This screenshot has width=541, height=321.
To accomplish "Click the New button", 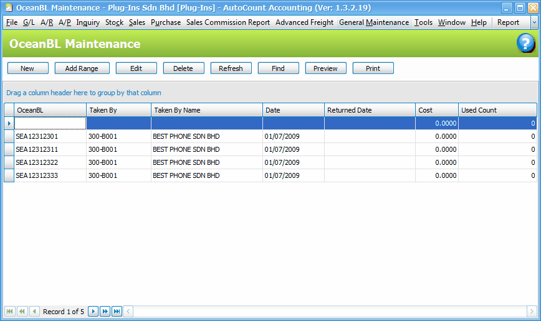I will pyautogui.click(x=27, y=68).
